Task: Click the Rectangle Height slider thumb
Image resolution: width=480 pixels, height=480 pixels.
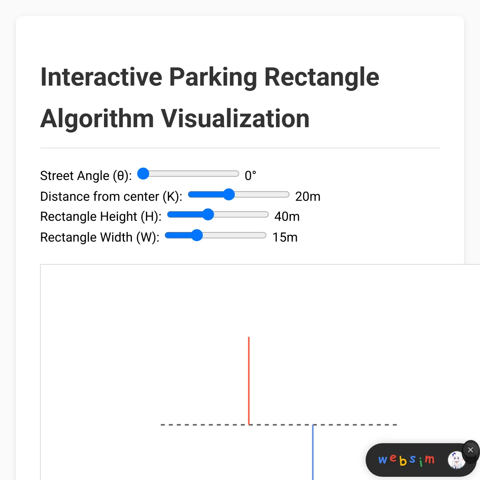Action: (208, 215)
